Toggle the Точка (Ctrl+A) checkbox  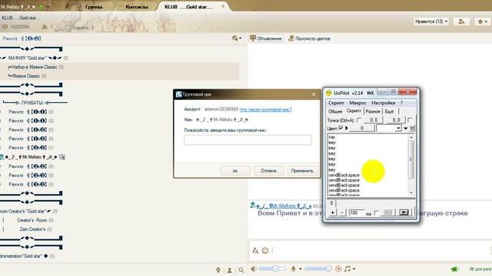[x=359, y=120]
